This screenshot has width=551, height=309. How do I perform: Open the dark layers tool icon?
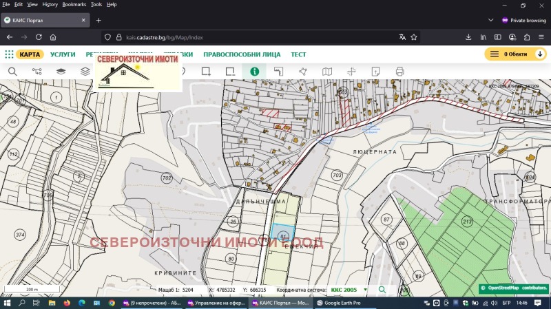[x=61, y=72]
